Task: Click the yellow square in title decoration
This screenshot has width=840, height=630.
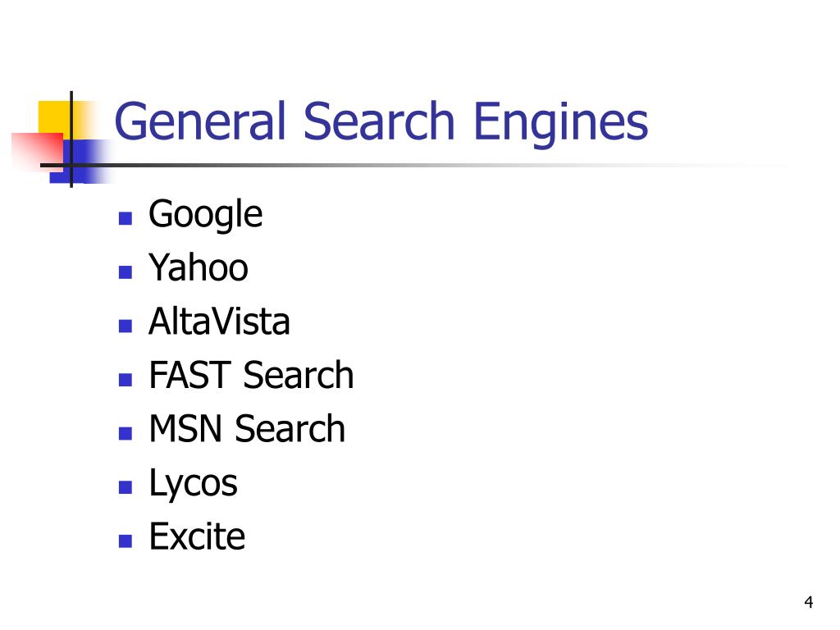Action: [x=53, y=116]
